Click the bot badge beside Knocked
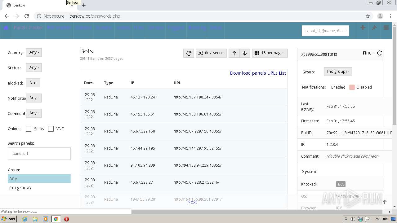This screenshot has width=397, height=223. coord(341,184)
